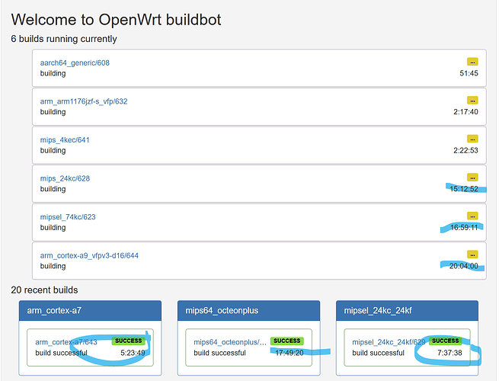This screenshot has width=499, height=381.
Task: Click the 5:23:49 build duration
Action: click(x=133, y=353)
